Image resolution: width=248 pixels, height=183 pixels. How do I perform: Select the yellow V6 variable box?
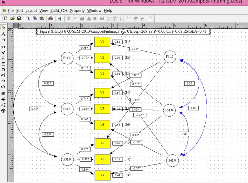102,125
